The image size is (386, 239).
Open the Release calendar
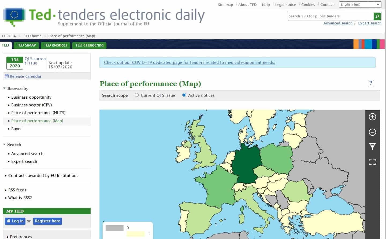click(x=23, y=76)
